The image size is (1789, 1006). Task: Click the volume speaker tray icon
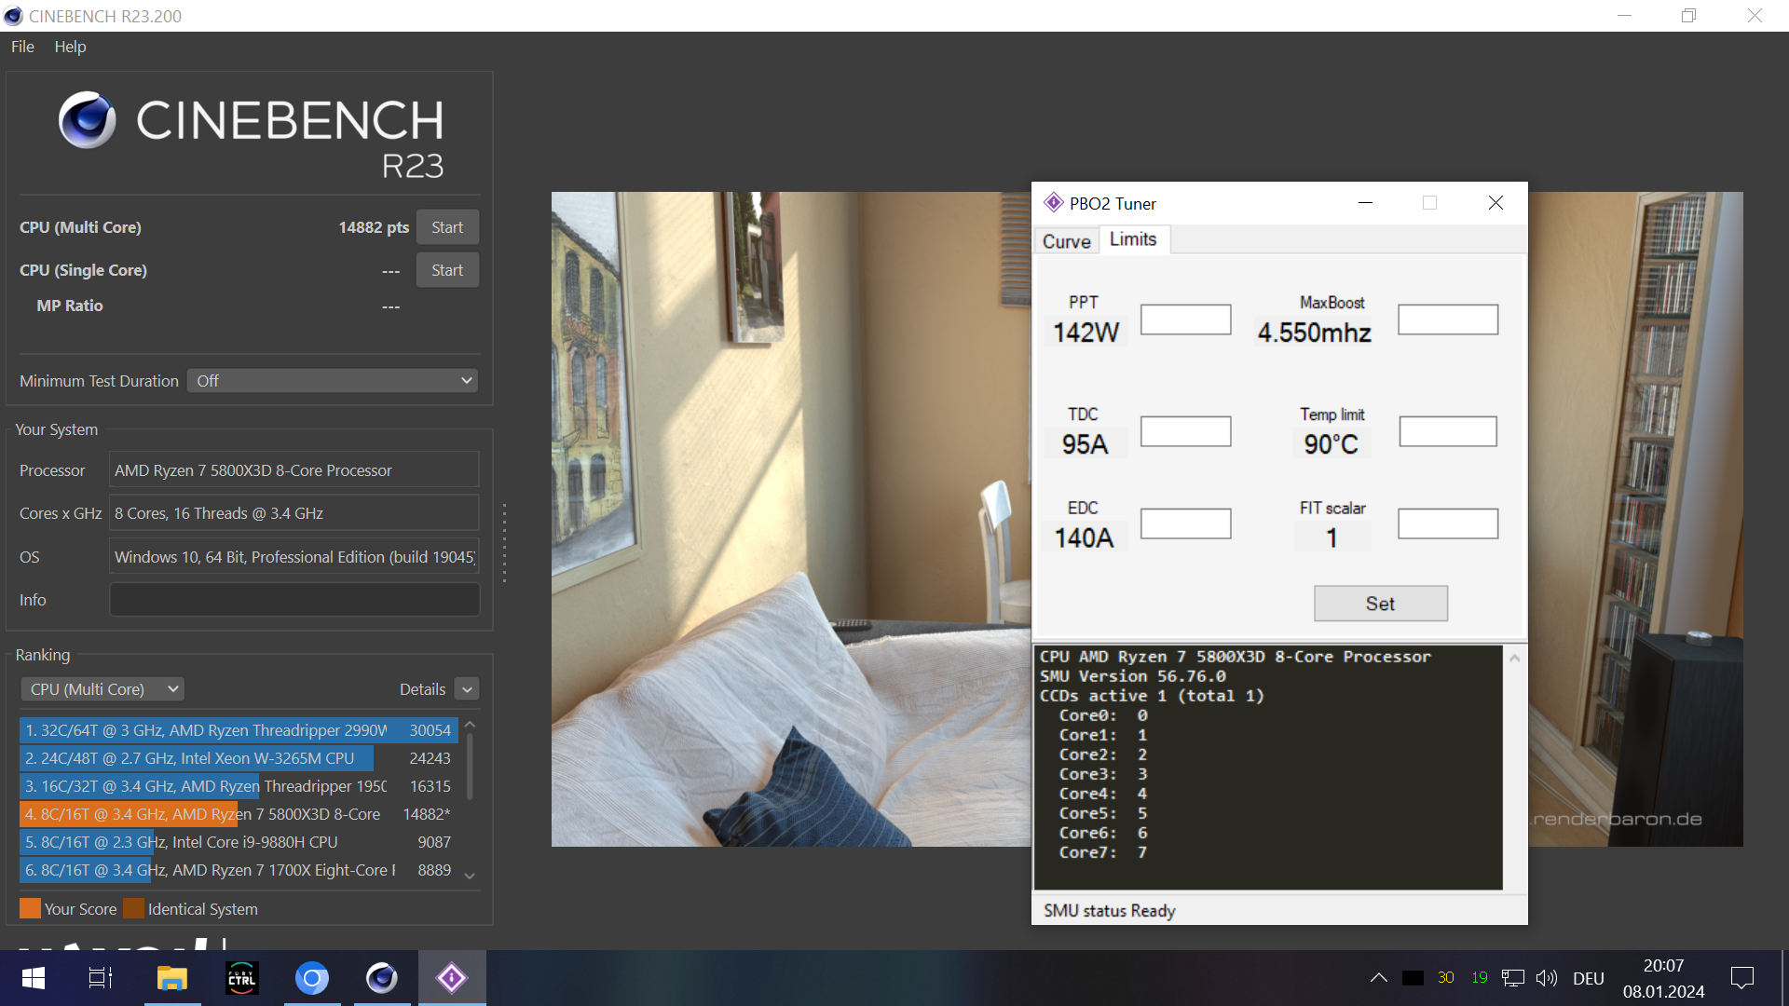[x=1546, y=978]
